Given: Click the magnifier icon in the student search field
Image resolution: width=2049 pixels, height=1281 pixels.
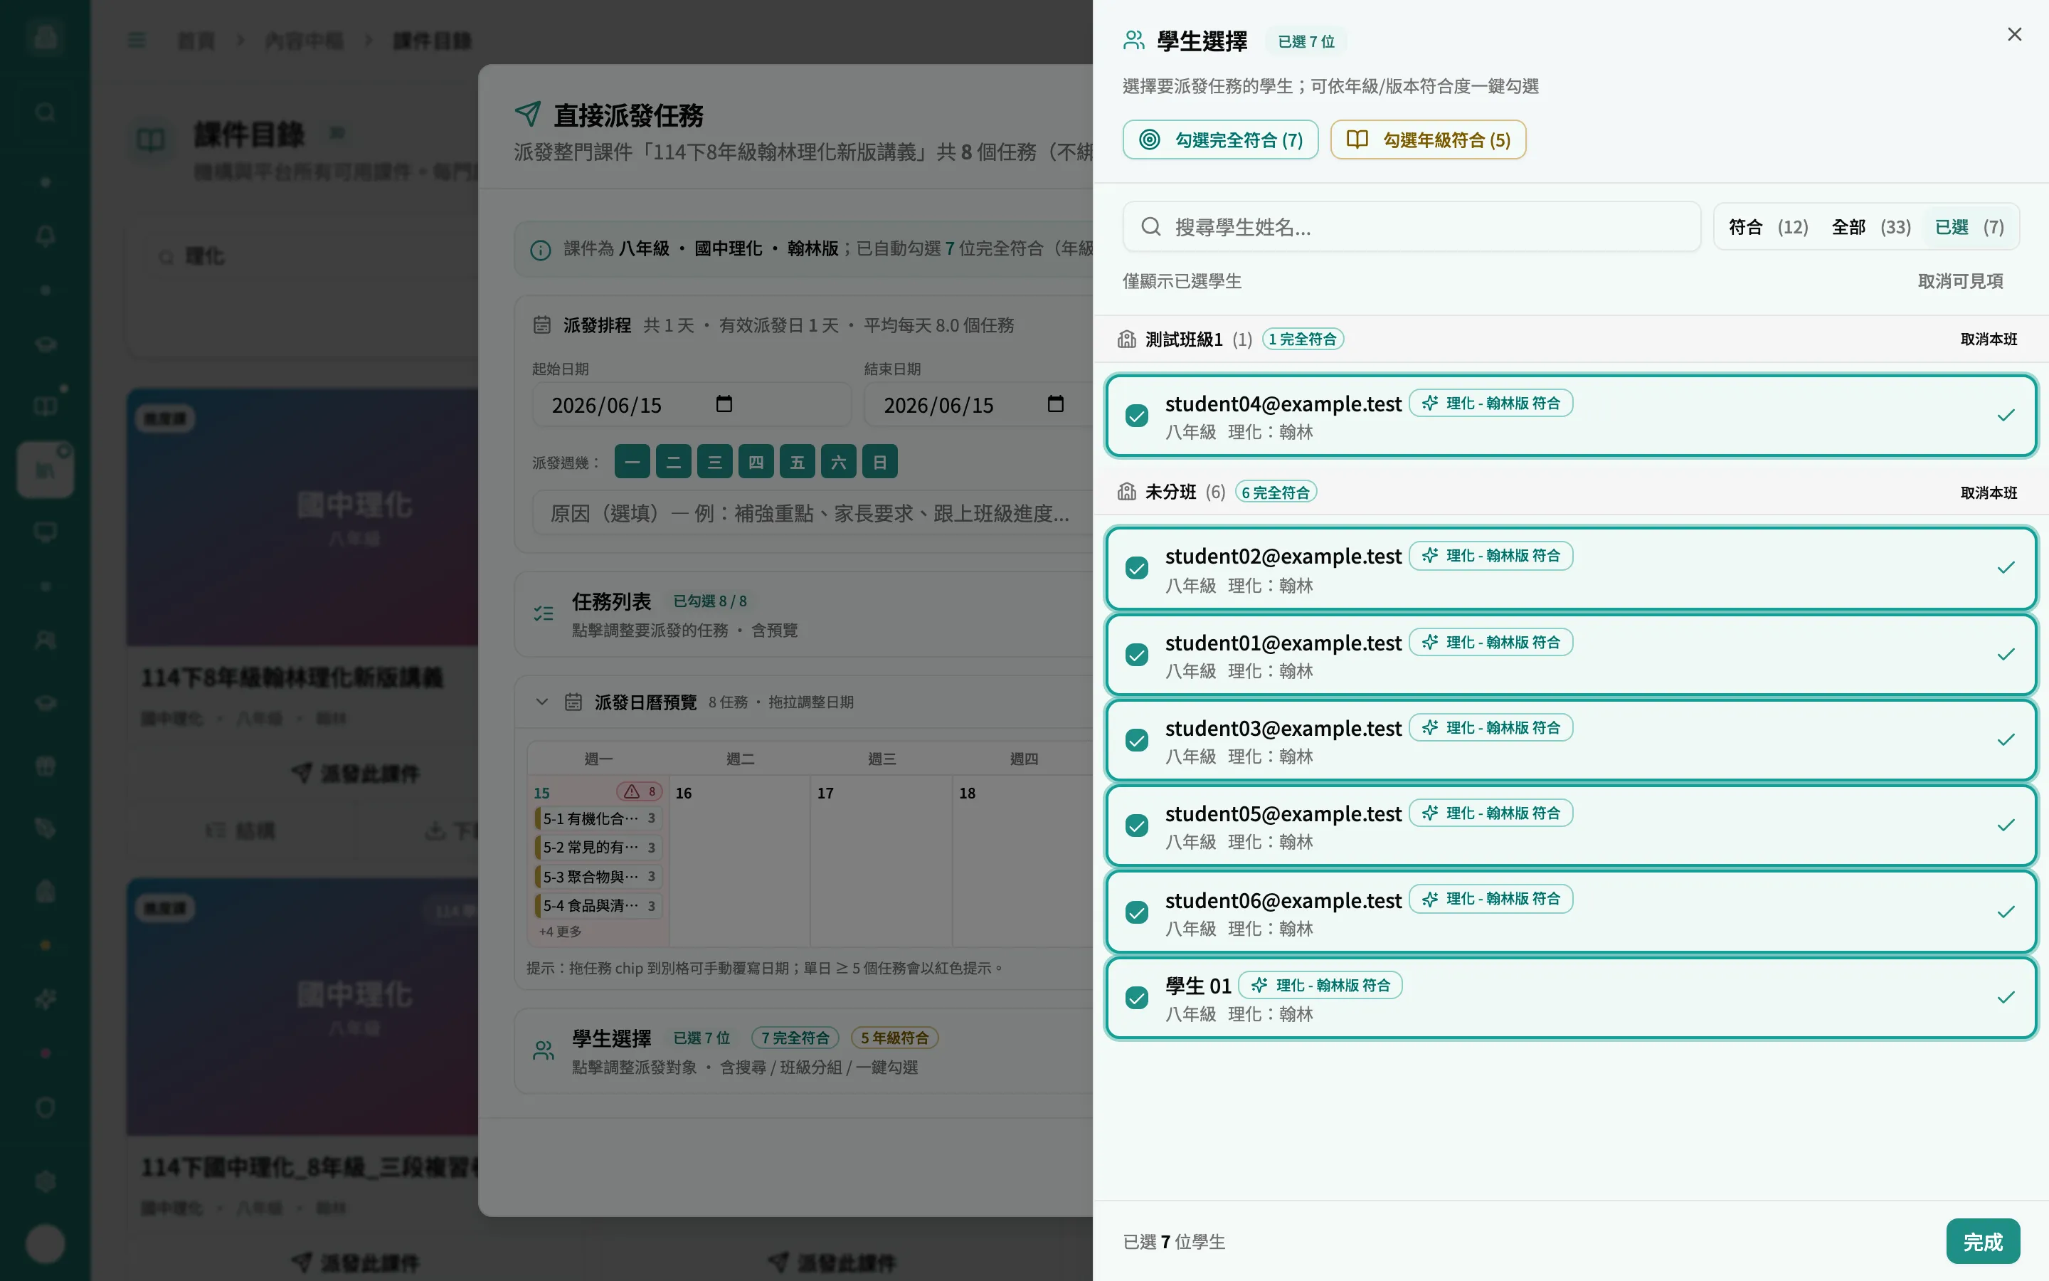Looking at the screenshot, I should coord(1150,226).
